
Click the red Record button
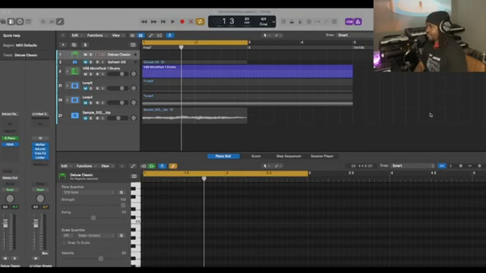tap(182, 22)
